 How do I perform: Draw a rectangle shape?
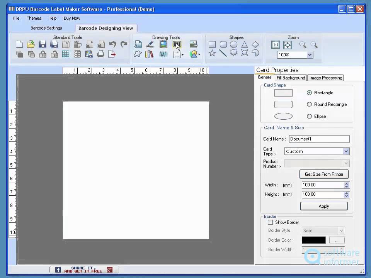click(x=212, y=44)
